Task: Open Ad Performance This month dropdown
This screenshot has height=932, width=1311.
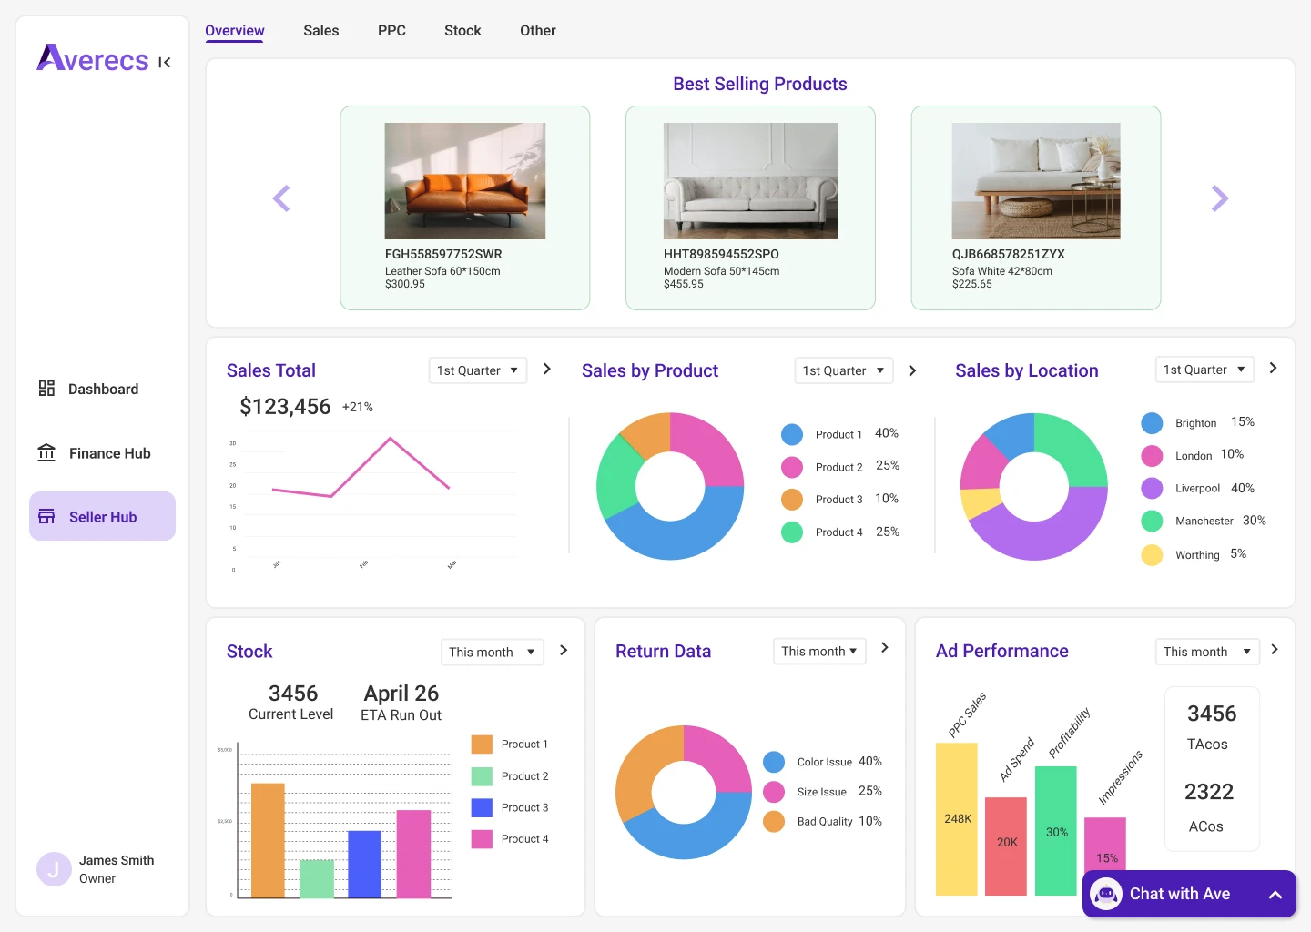Action: 1206,652
